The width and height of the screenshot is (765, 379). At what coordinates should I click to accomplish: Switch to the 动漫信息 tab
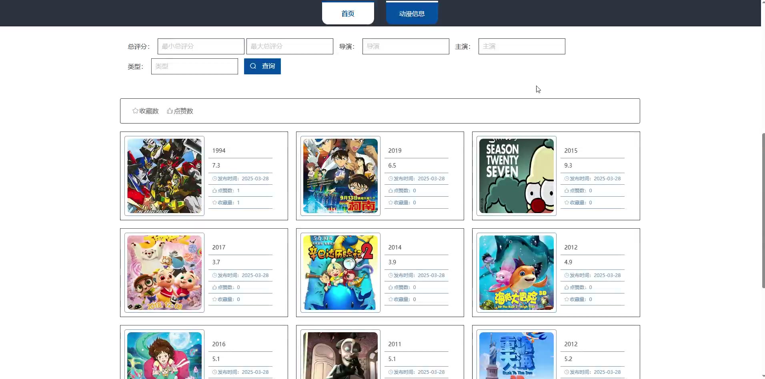coord(412,13)
